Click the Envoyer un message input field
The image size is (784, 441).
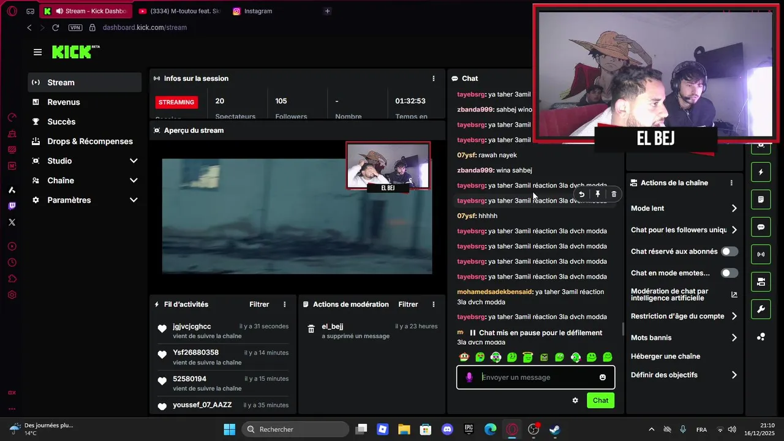[x=536, y=377]
